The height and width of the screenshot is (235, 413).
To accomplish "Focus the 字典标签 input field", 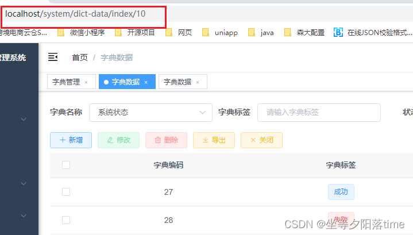I will [319, 113].
